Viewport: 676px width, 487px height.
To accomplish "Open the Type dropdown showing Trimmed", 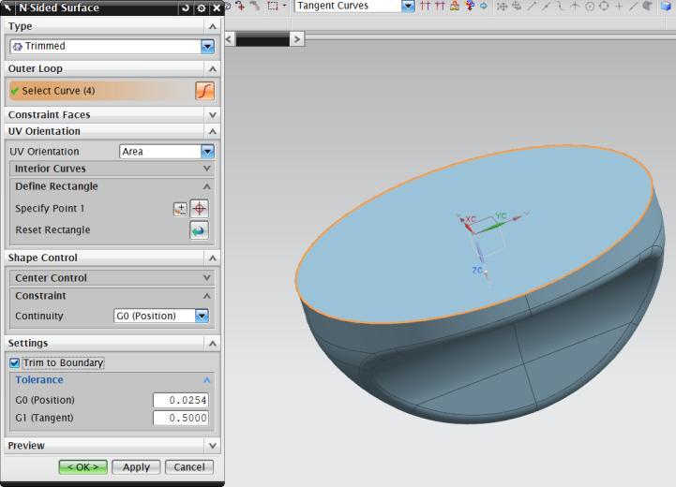I will (207, 47).
